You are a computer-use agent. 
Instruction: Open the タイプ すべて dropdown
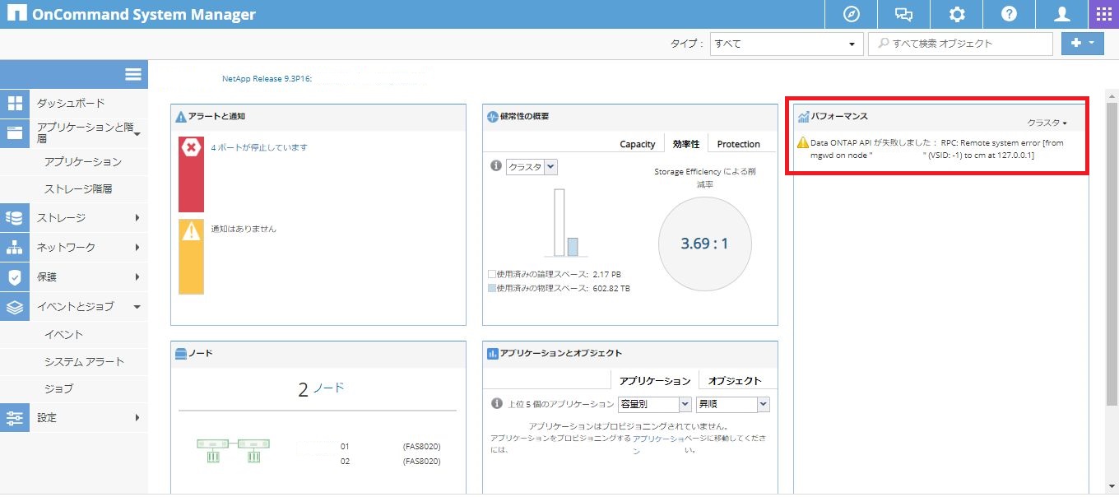[786, 44]
